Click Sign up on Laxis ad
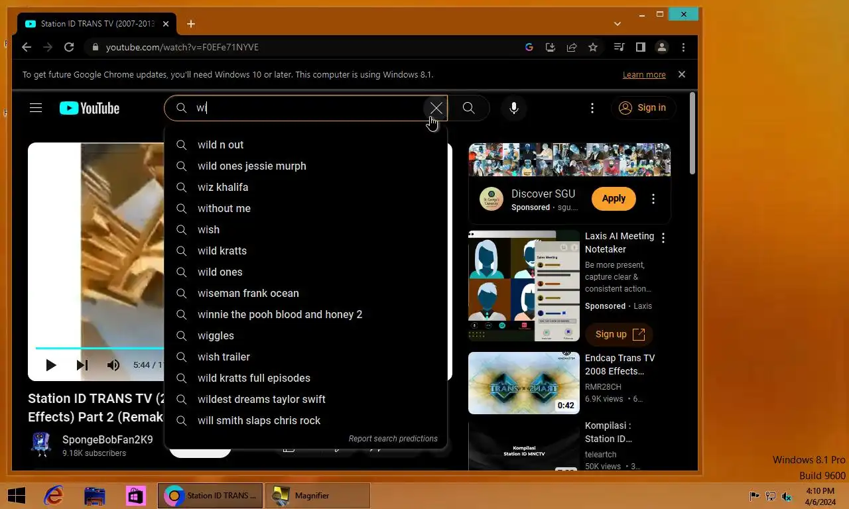Viewport: 849px width, 509px height. pos(620,334)
